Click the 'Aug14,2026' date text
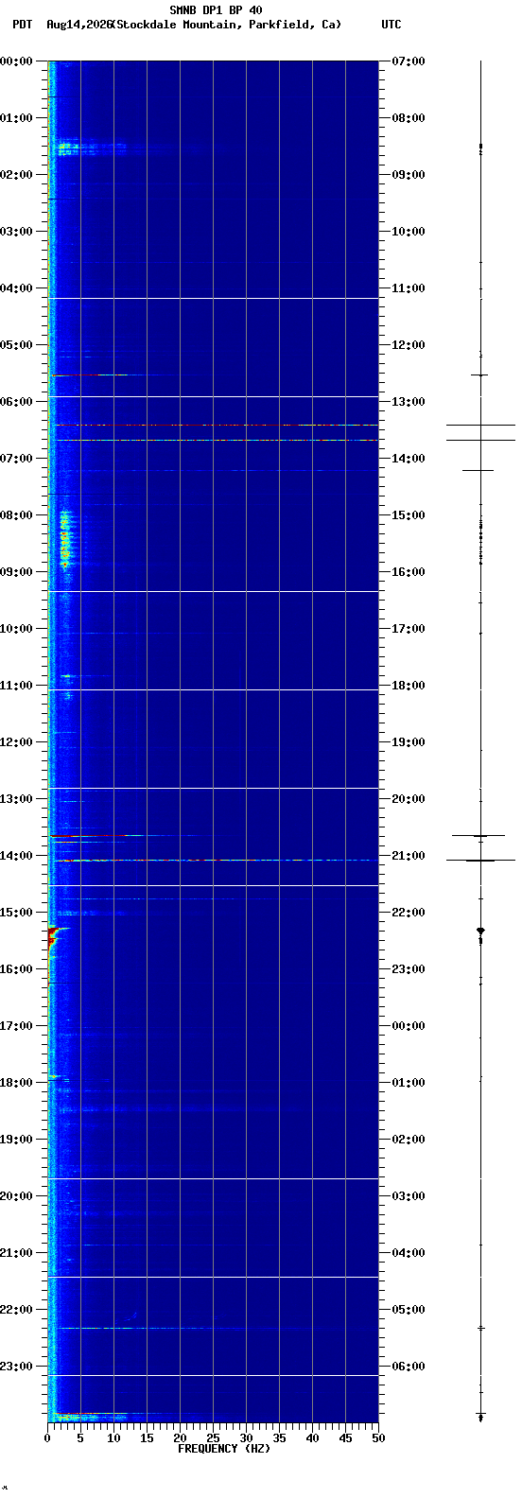The image size is (522, 1498). coord(78,25)
